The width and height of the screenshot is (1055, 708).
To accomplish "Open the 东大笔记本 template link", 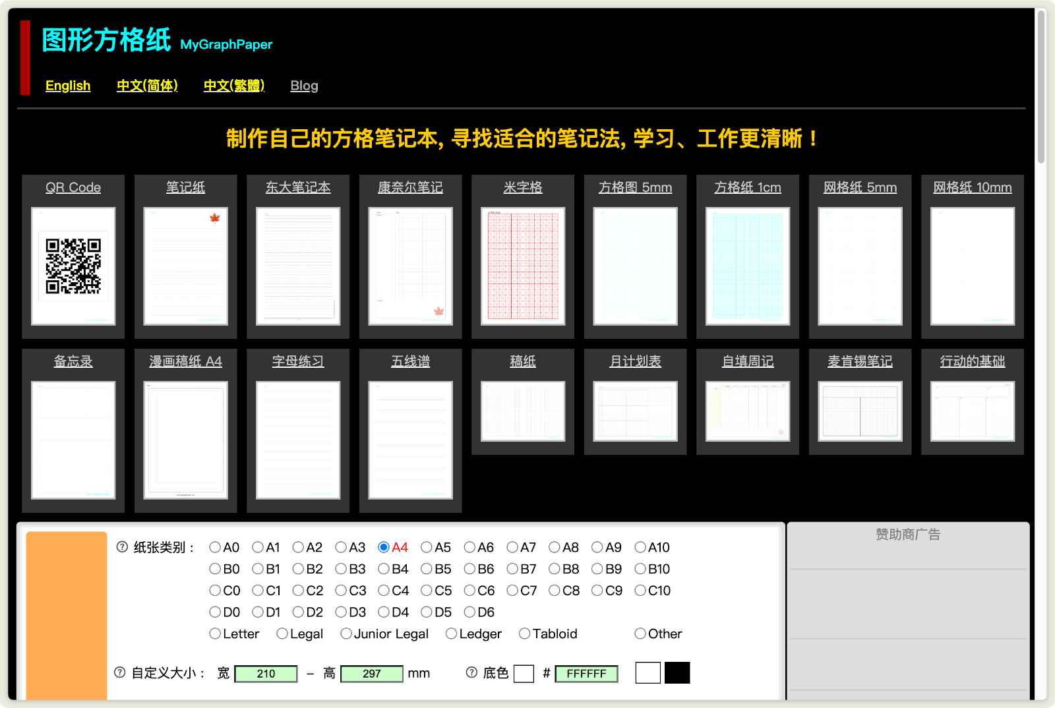I will tap(297, 187).
